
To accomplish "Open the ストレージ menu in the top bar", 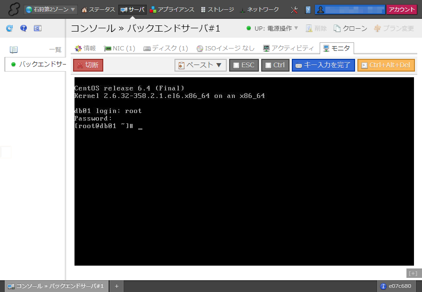I will click(x=217, y=9).
